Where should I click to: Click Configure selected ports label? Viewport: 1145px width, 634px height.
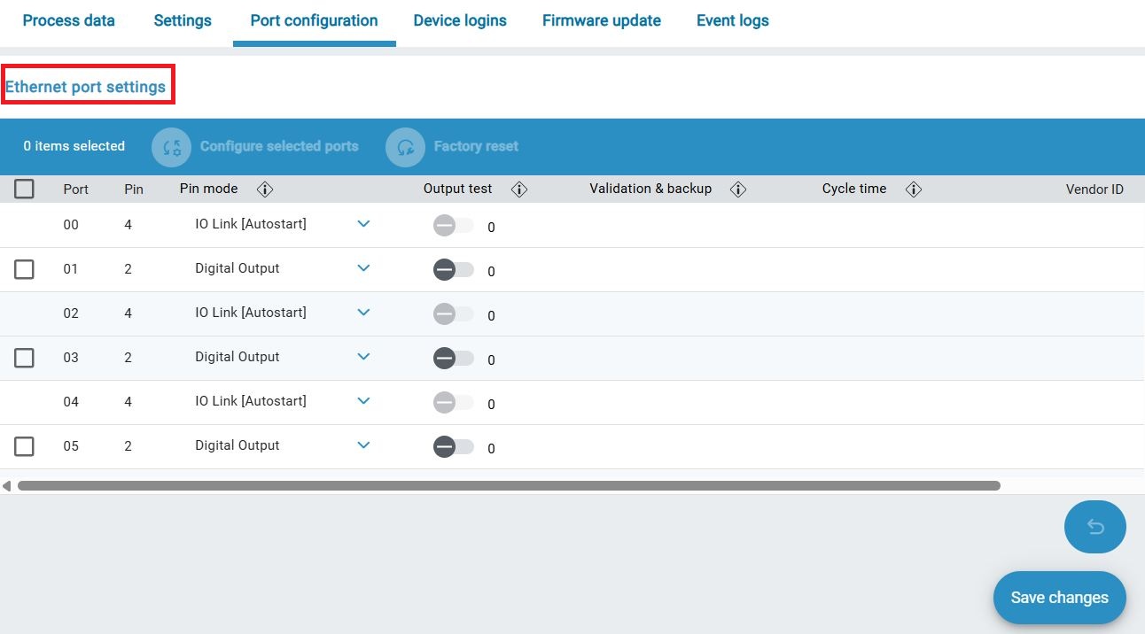[279, 146]
